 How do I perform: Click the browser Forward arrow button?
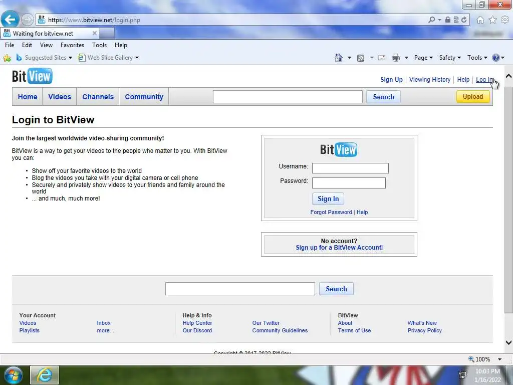[x=28, y=20]
